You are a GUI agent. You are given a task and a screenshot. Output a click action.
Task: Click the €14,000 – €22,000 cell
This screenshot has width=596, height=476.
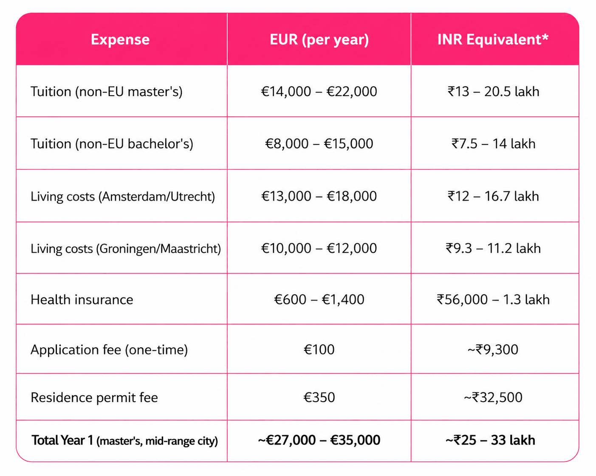[x=319, y=92]
